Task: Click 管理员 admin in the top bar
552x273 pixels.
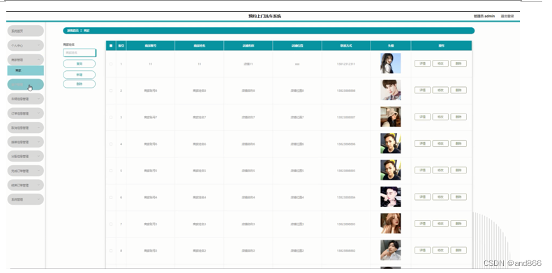Action: pos(484,16)
